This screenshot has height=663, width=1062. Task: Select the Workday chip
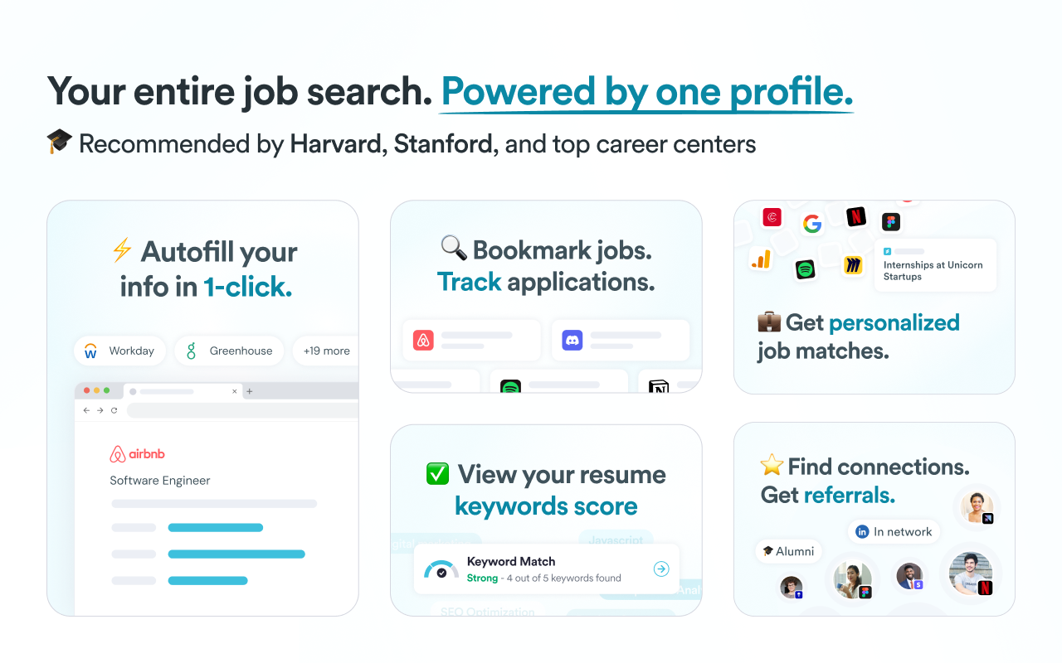click(120, 351)
